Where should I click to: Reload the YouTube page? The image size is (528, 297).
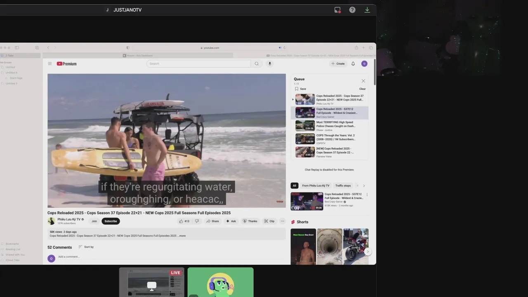point(284,48)
